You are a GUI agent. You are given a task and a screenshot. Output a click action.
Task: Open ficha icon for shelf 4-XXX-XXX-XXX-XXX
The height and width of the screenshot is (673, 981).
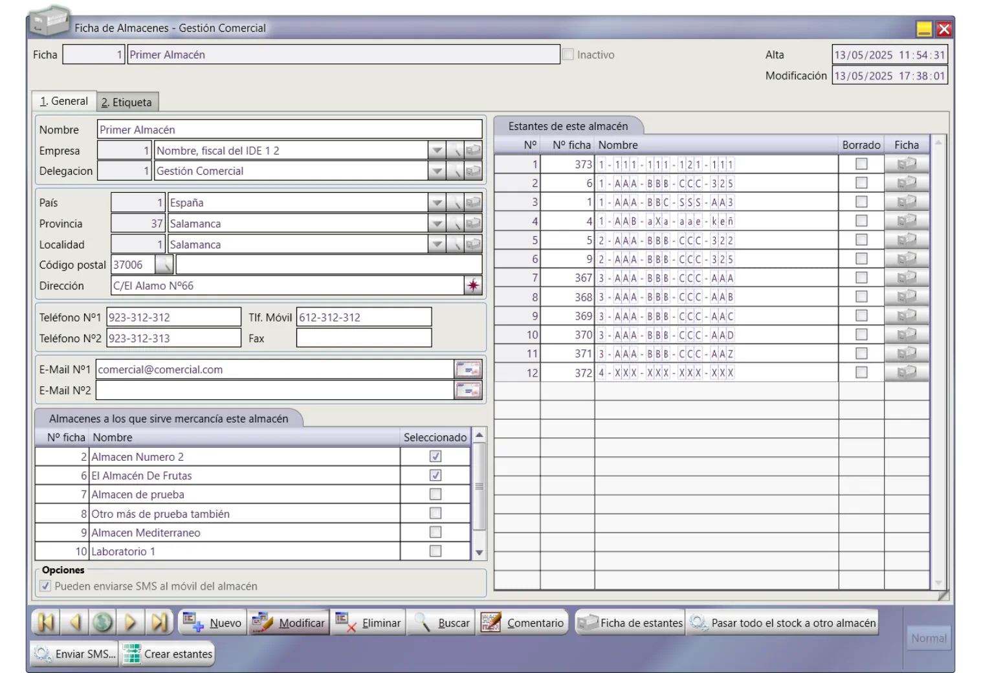pyautogui.click(x=907, y=373)
